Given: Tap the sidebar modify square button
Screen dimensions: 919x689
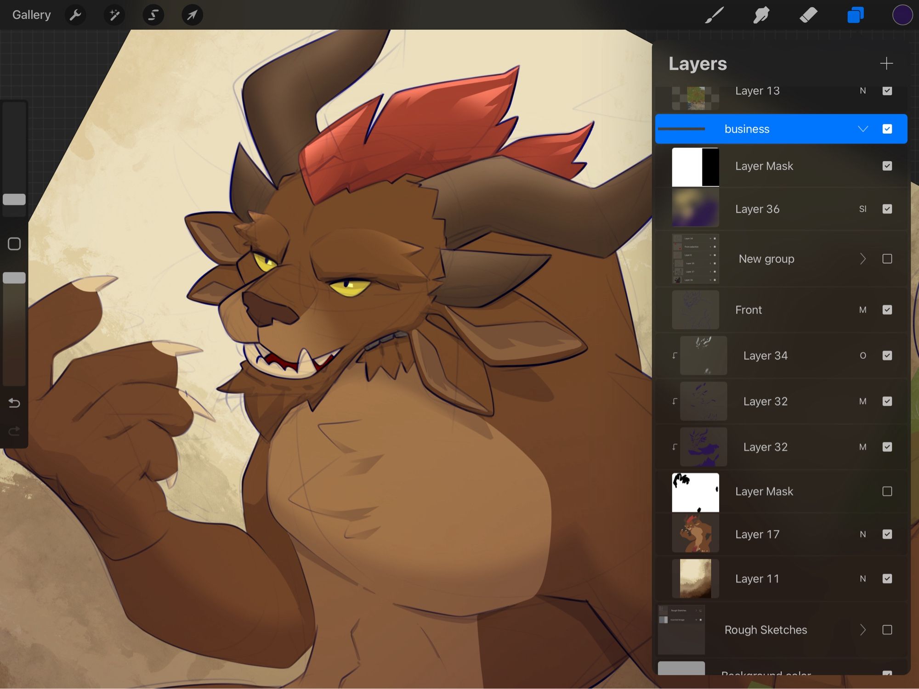Looking at the screenshot, I should pyautogui.click(x=14, y=244).
